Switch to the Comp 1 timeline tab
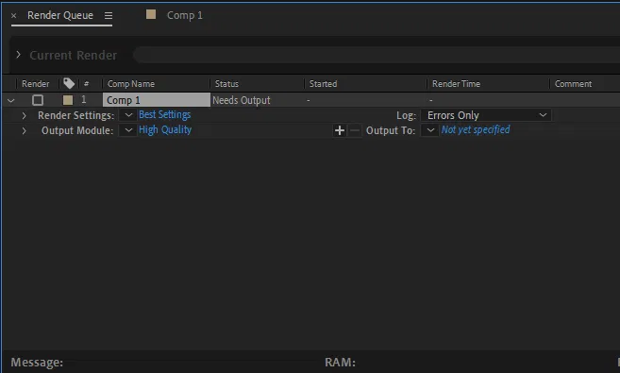 point(184,15)
